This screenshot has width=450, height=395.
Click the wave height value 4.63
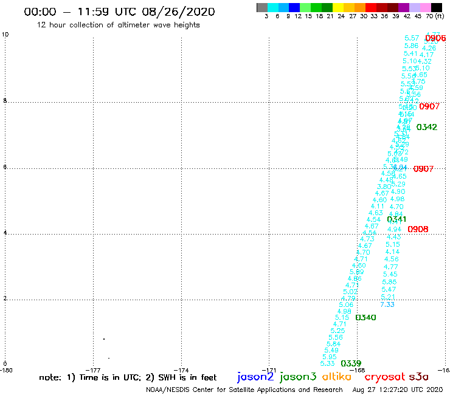point(376,213)
